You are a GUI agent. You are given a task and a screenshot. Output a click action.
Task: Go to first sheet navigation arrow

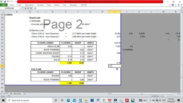click(x=1, y=94)
